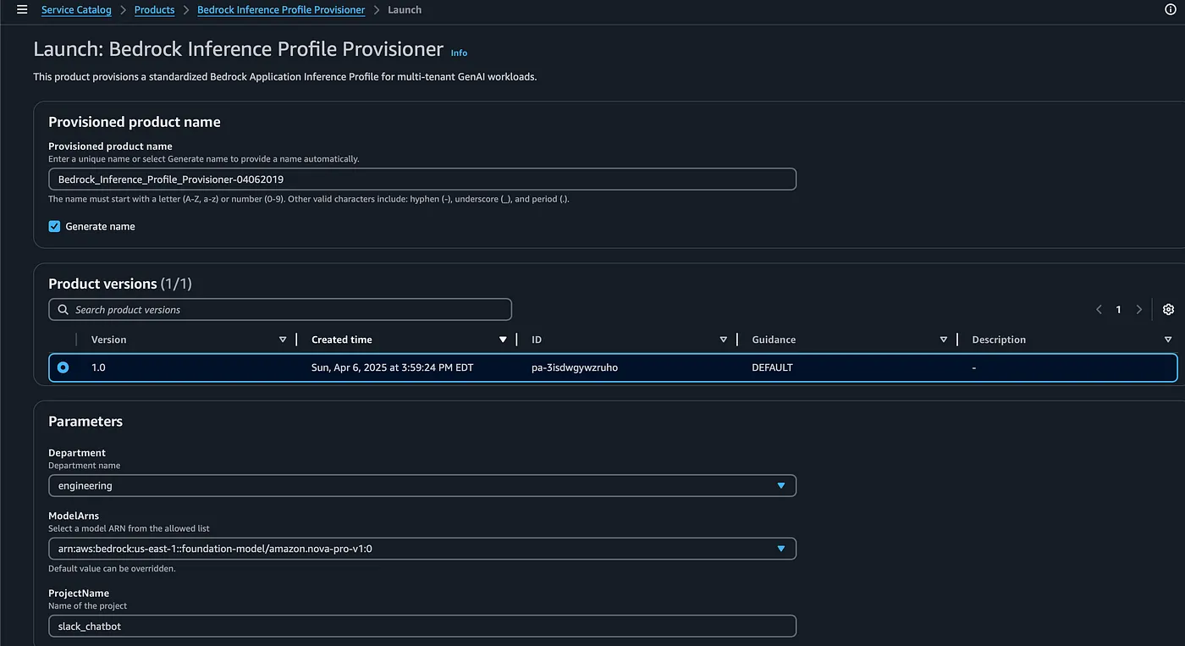Viewport: 1185px width, 646px height.
Task: Sort table by Guidance column arrow
Action: 943,340
